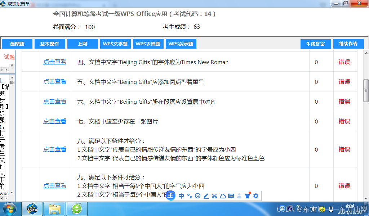Open the emoji smiley panel on IME bar
The height and width of the screenshot is (216, 369).
coord(198,196)
